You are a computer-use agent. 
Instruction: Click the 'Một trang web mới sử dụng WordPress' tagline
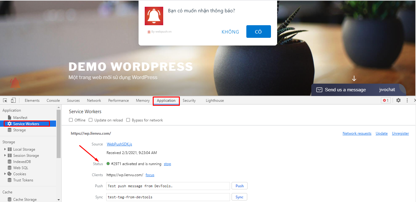pyautogui.click(x=113, y=77)
